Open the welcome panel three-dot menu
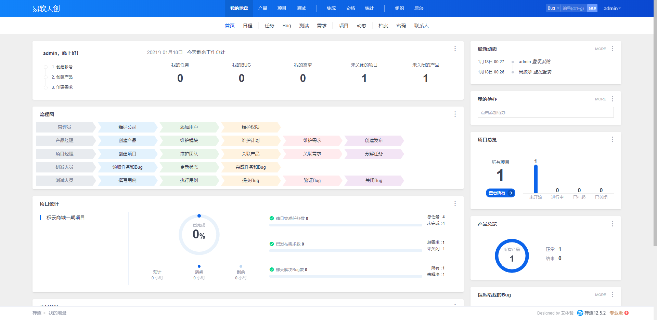This screenshot has height=320, width=657. tap(455, 48)
